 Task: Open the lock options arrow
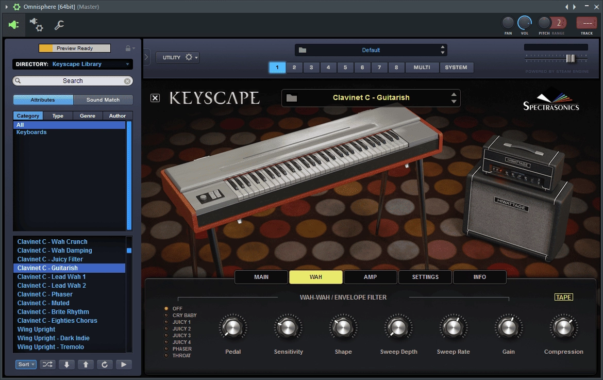pos(133,48)
